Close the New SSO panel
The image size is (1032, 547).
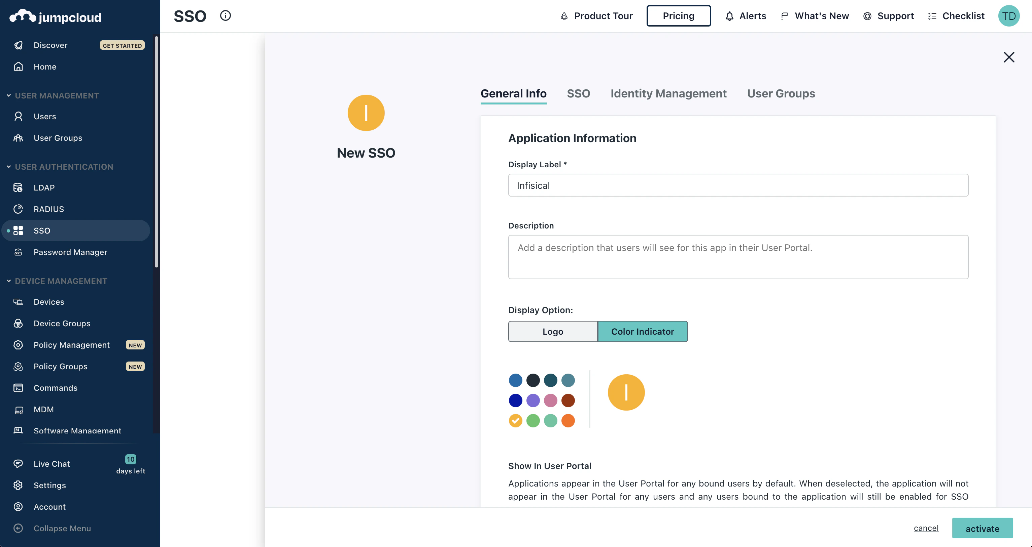(1009, 57)
